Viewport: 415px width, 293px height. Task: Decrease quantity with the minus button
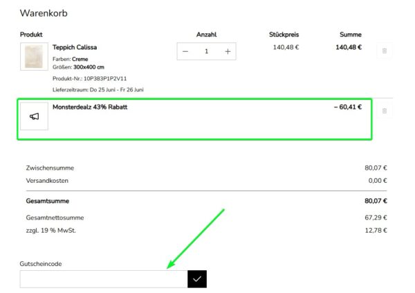(185, 51)
